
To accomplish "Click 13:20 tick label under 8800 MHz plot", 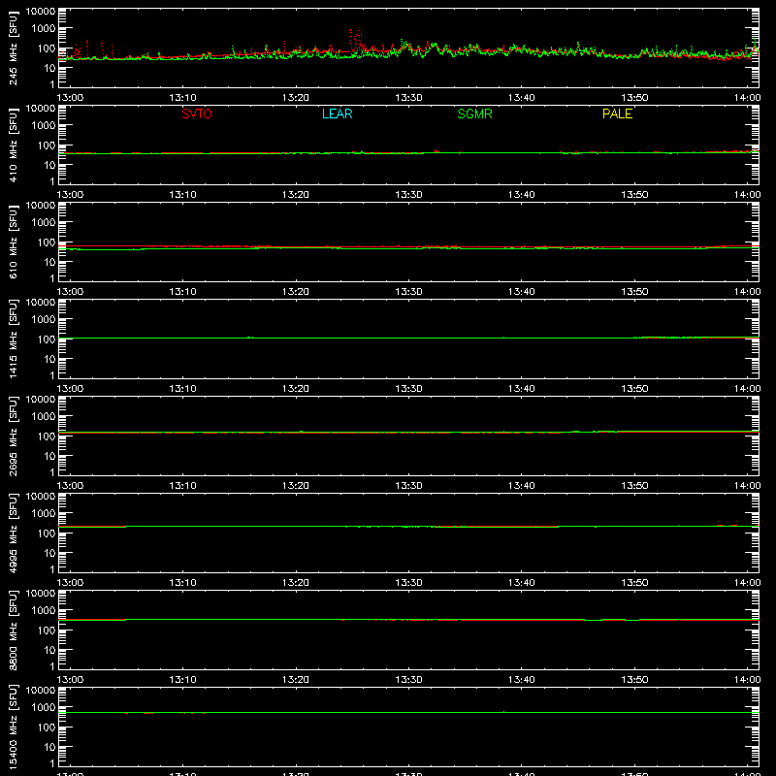I will point(296,680).
